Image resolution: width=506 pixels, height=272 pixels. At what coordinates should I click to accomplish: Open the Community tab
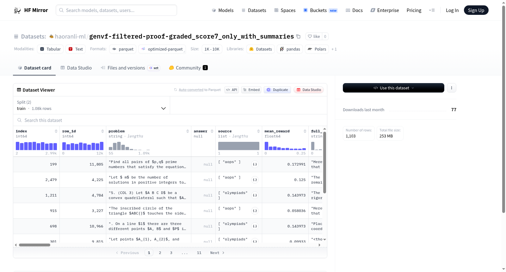tap(188, 68)
